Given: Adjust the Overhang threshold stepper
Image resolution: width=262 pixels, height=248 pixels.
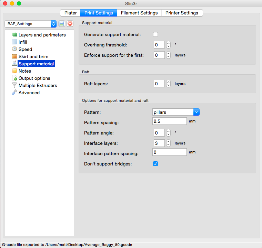Looking at the screenshot, I should [168, 45].
